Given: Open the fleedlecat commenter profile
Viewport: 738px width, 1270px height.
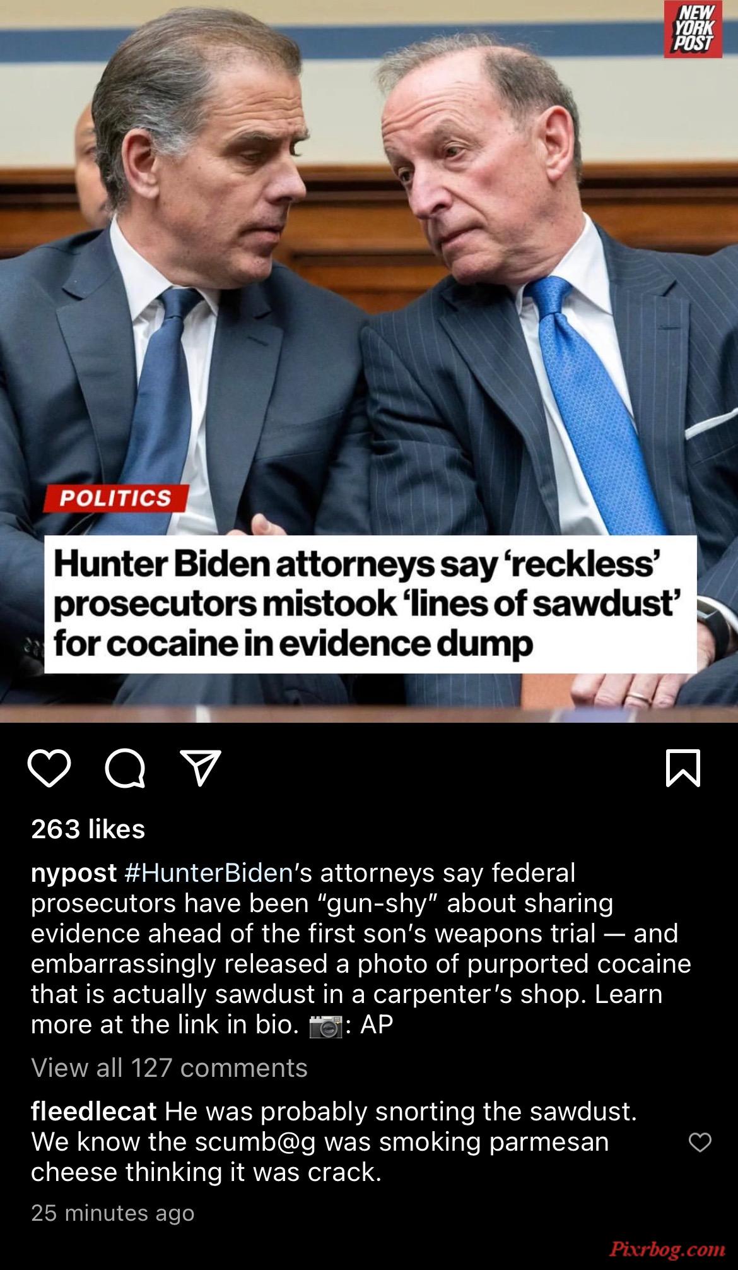Looking at the screenshot, I should tap(94, 1111).
